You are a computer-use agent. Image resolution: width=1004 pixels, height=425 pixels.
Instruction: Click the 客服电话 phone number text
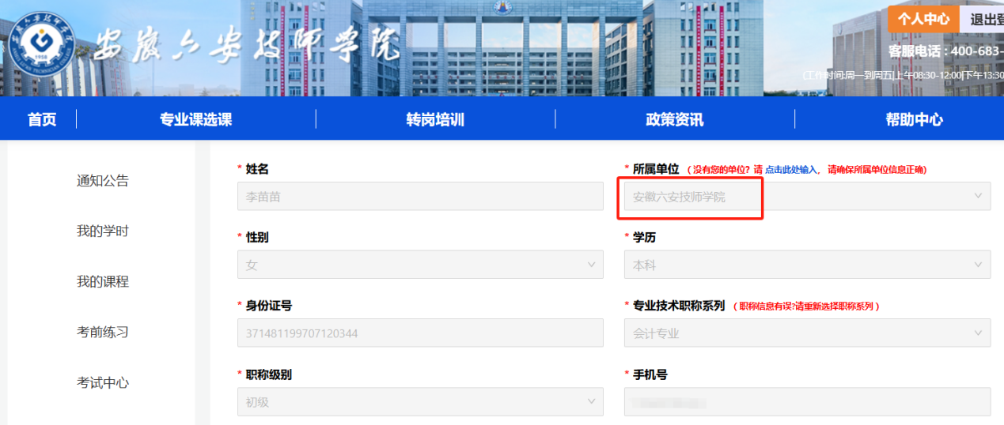pos(945,51)
